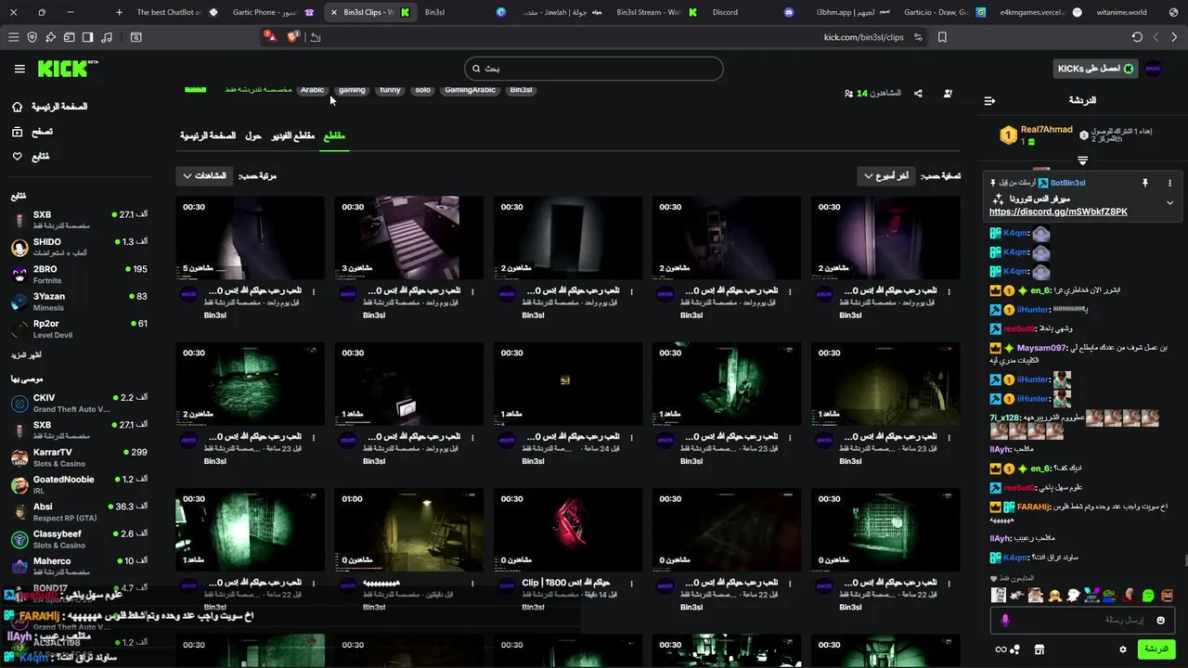Open options menu for the 3 views clip
Screen dimensions: 1188x668
pos(472,292)
